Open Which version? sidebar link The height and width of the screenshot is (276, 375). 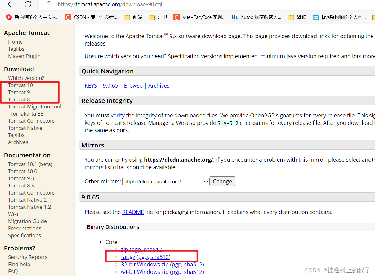pyautogui.click(x=26, y=78)
